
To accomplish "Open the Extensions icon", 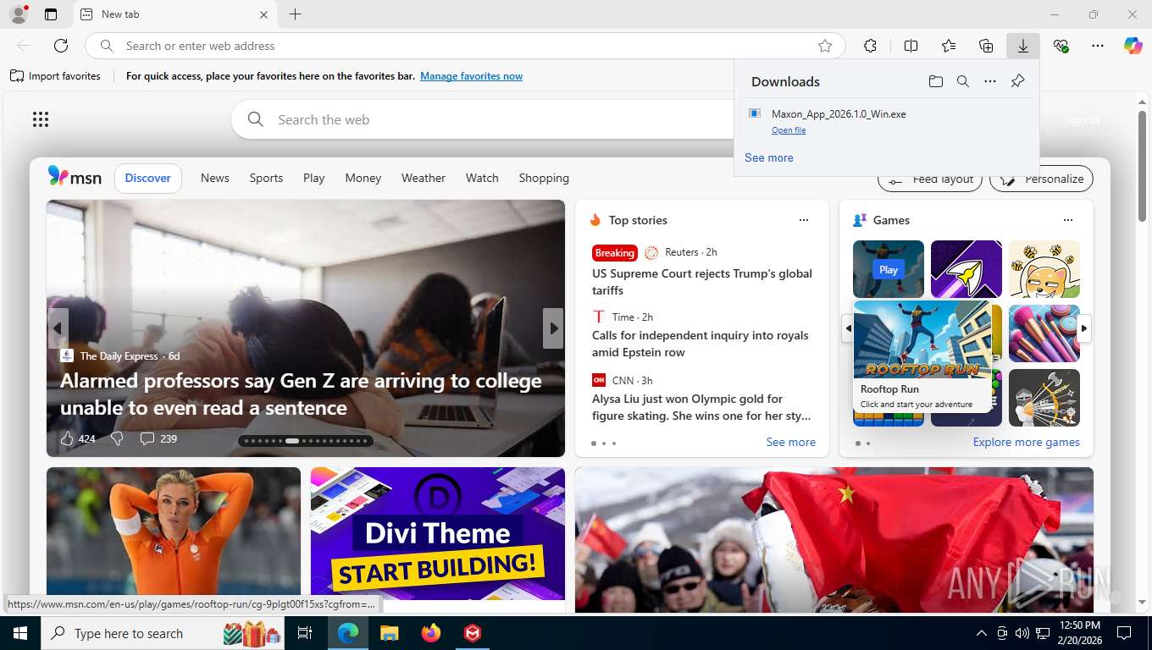I will tap(870, 46).
